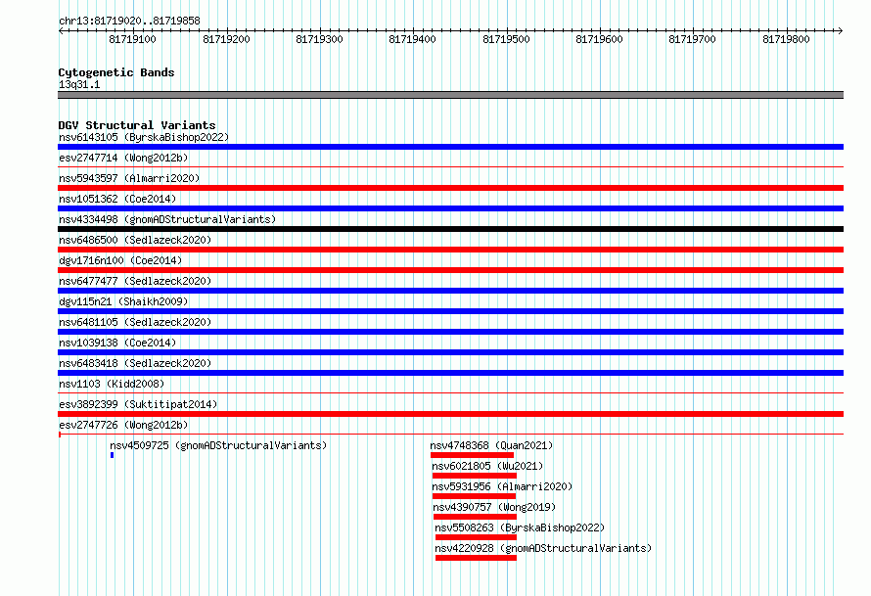This screenshot has height=596, width=871.
Task: Click the gray 13q31.1 cytogenetic band bar
Action: (x=450, y=95)
